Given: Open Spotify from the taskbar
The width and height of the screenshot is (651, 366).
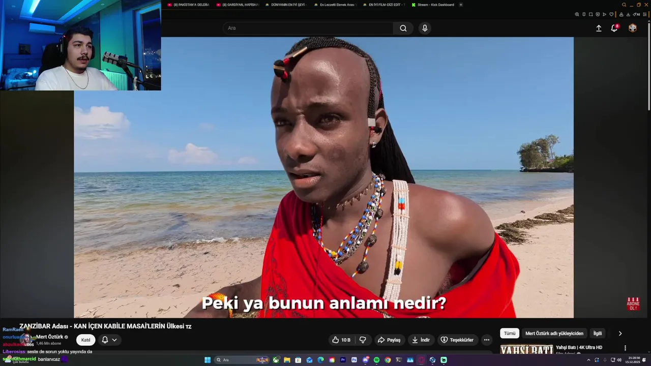Looking at the screenshot, I should pos(376,360).
